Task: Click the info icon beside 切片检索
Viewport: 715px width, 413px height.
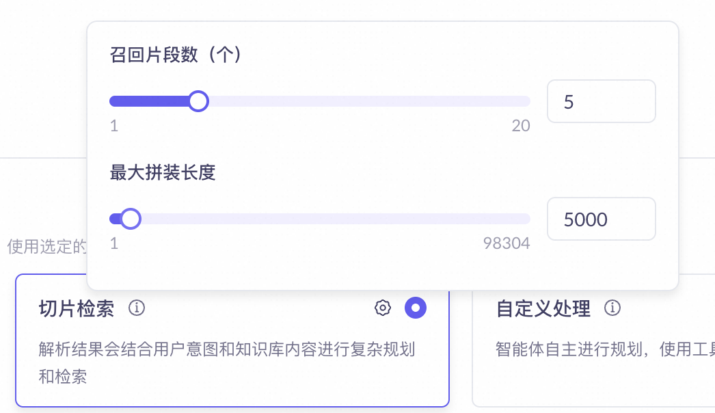Action: (x=136, y=308)
